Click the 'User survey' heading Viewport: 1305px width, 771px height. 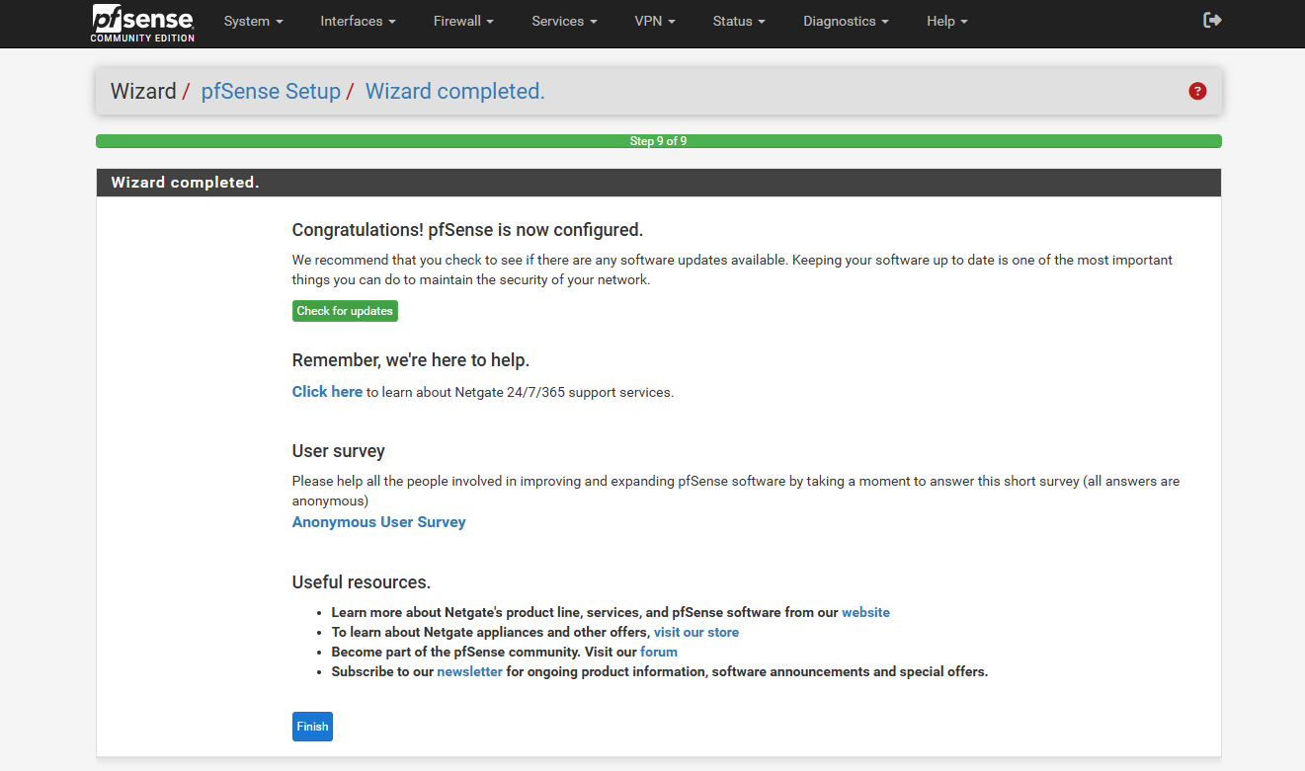click(x=339, y=451)
